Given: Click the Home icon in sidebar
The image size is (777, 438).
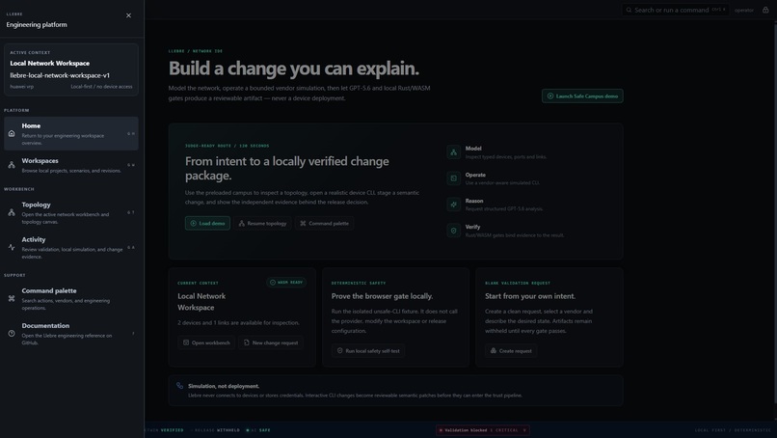Looking at the screenshot, I should [12, 133].
